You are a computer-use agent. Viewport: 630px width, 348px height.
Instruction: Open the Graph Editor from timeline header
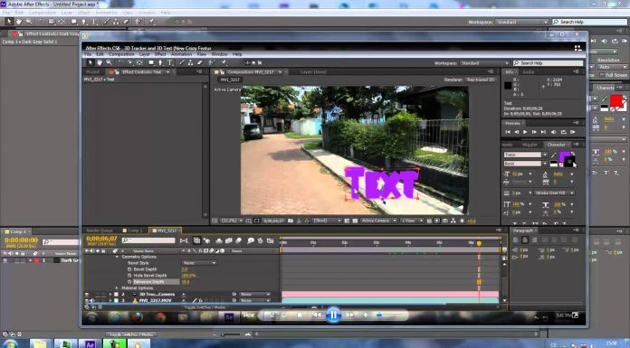point(271,240)
